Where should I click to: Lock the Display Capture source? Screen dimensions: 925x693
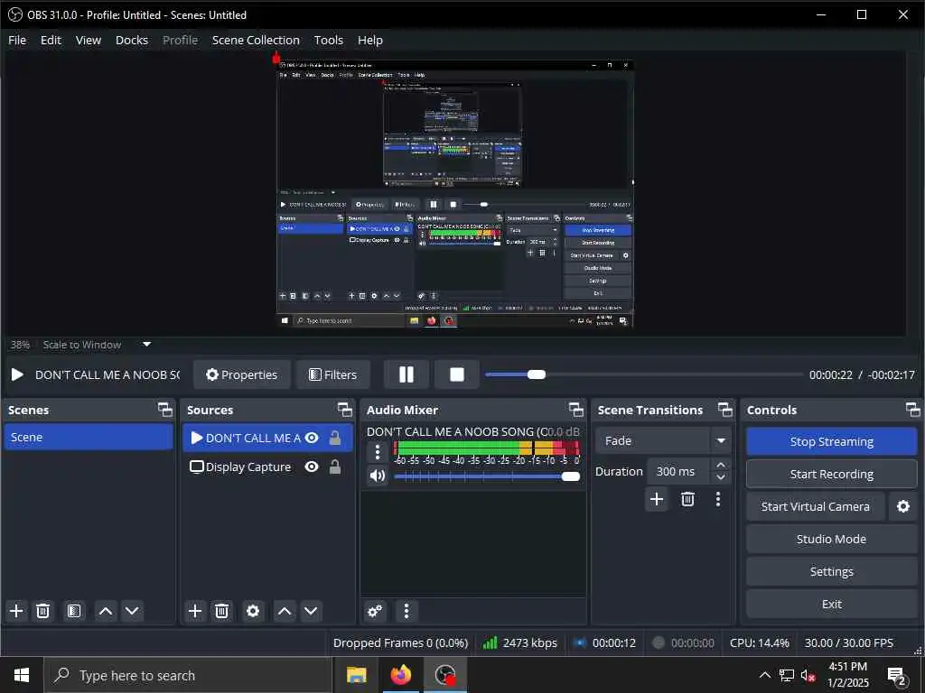pyautogui.click(x=335, y=467)
